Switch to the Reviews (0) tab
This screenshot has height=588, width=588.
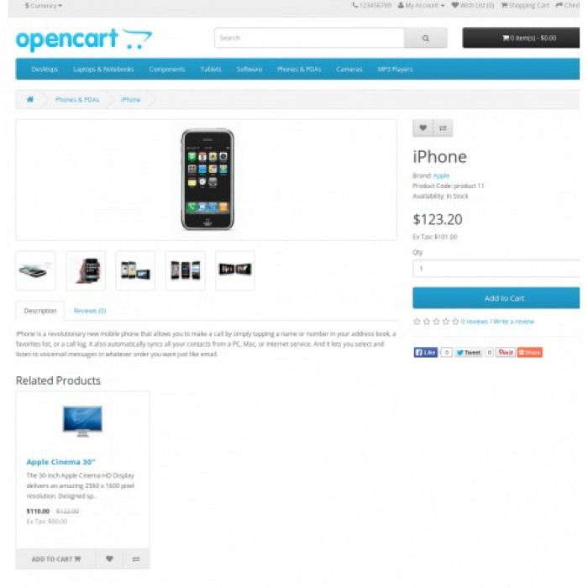[90, 311]
